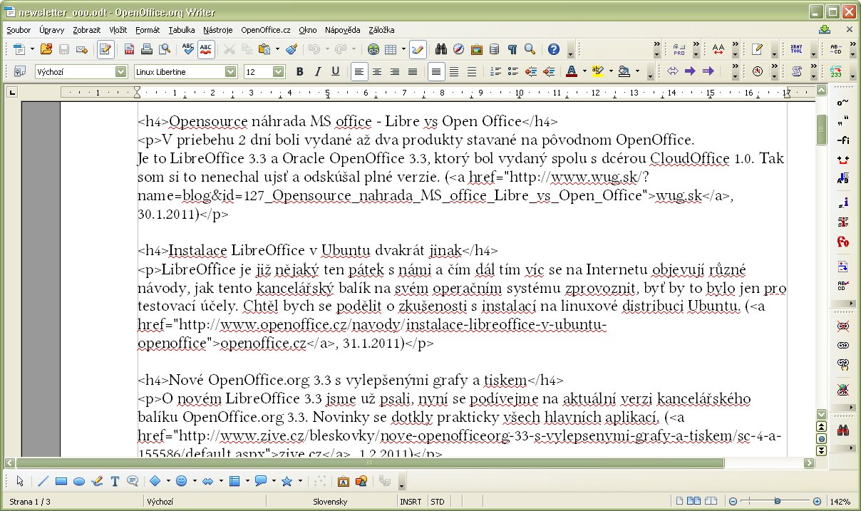861x511 pixels.
Task: Open the Soubor menu
Action: coord(19,30)
